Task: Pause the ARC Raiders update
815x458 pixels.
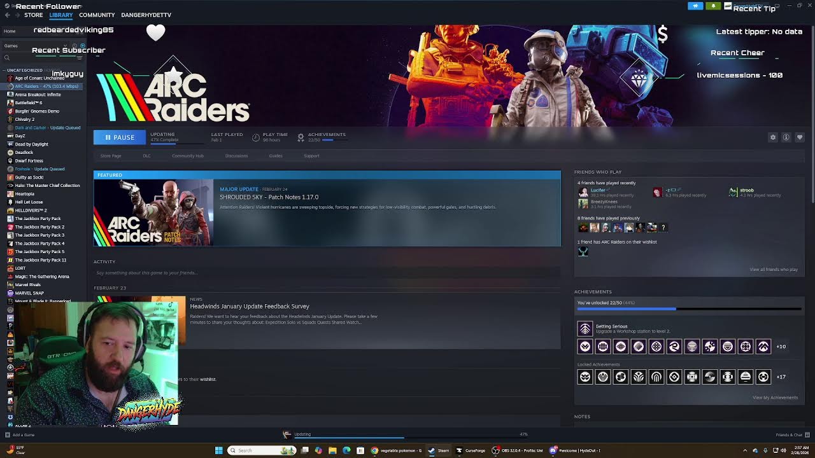Action: coord(119,137)
